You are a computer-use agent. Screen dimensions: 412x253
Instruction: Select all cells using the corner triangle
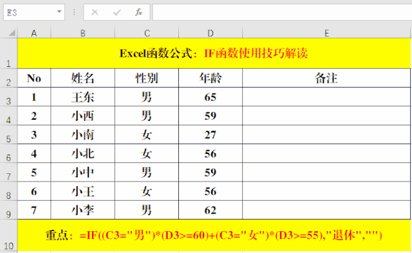[x=12, y=33]
